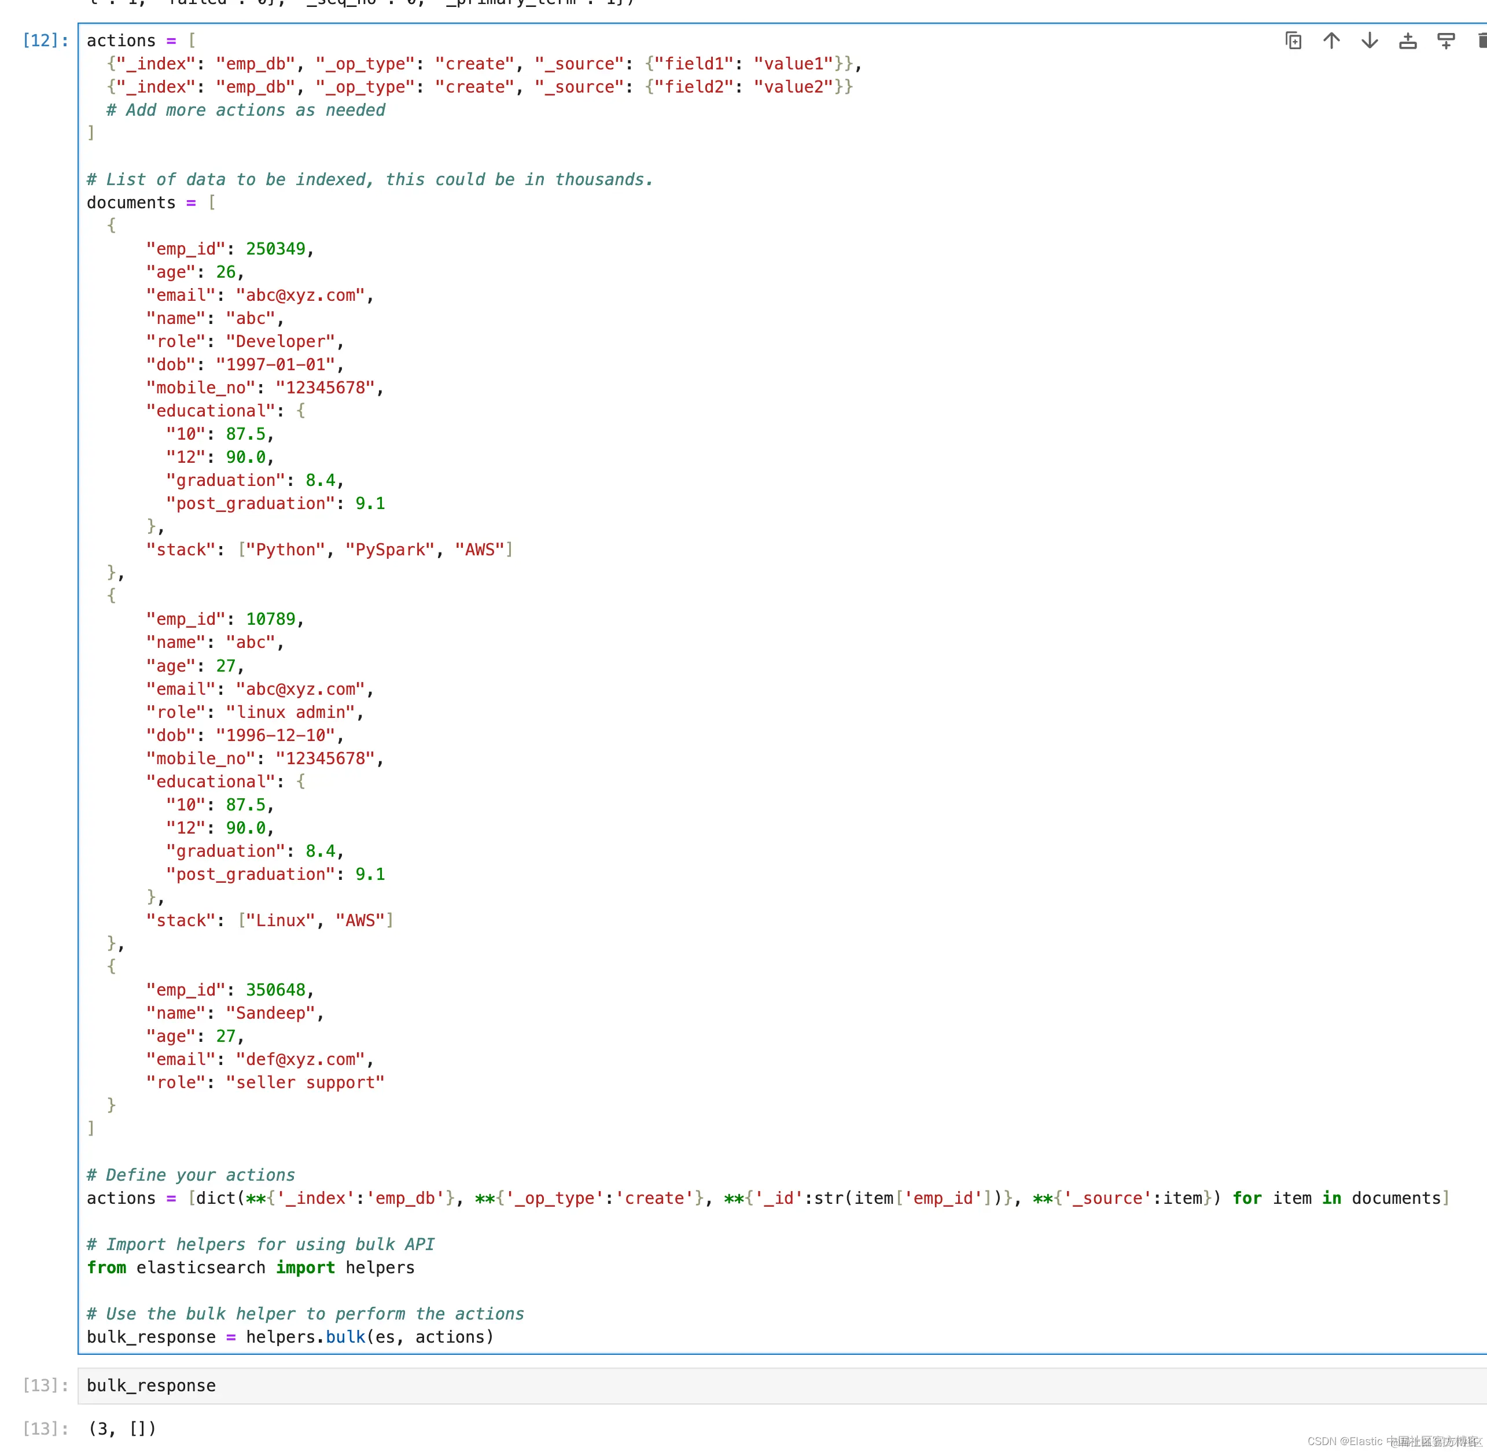
Task: Move cell up using the up arrow icon
Action: [1331, 41]
